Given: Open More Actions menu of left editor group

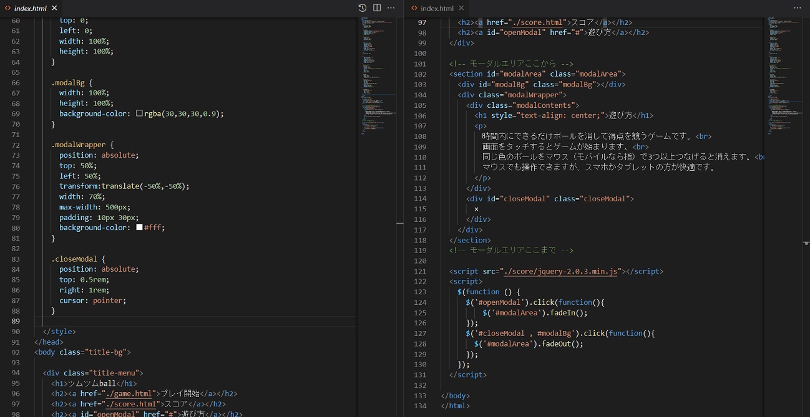Looking at the screenshot, I should click(391, 8).
